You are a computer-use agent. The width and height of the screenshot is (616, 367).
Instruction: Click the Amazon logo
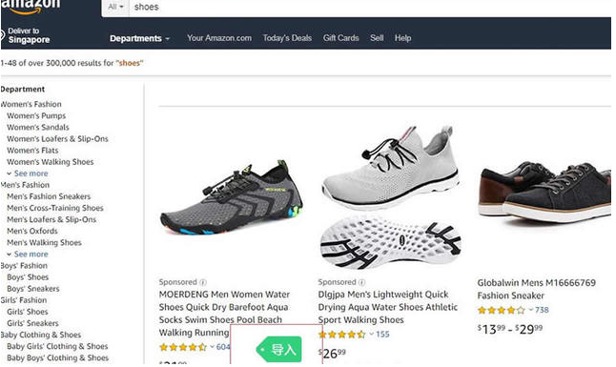tap(30, 7)
